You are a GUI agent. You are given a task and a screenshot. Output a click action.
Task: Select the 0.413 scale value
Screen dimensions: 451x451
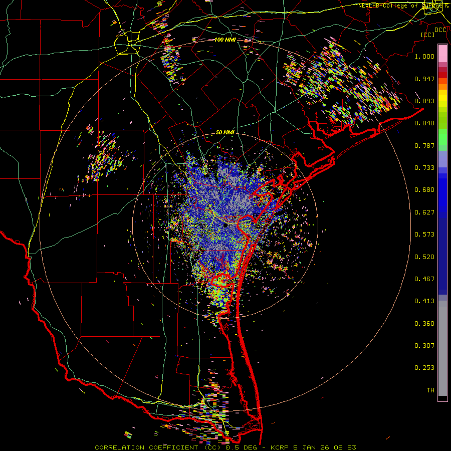(424, 301)
